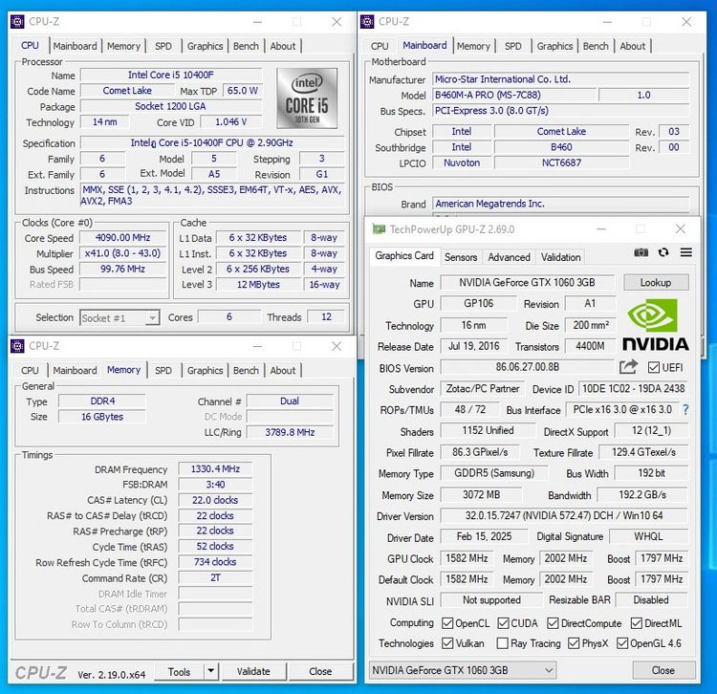Image resolution: width=717 pixels, height=694 pixels.
Task: Click the CPU-Z title icon in the Mainboard window
Action: 367,21
